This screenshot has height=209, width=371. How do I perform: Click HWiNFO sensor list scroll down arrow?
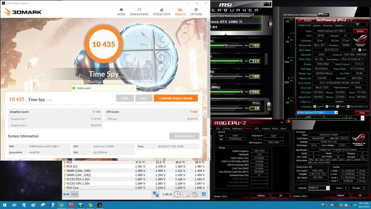[208, 187]
